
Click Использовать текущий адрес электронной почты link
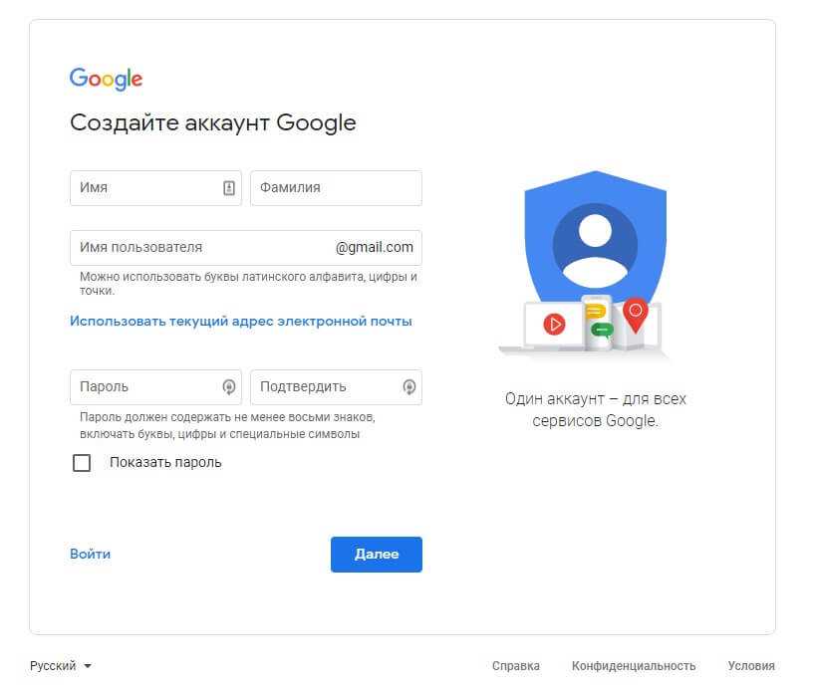pos(240,322)
